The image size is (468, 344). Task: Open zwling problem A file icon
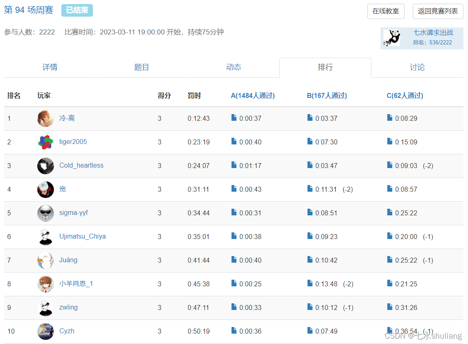click(234, 307)
